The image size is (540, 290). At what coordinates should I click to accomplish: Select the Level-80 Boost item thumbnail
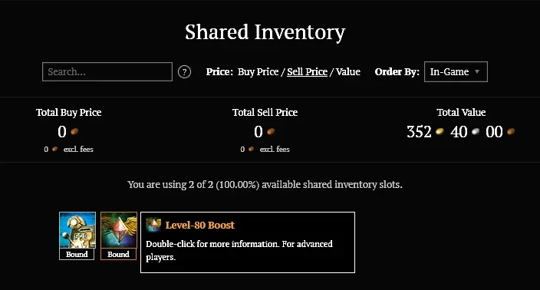coord(119,229)
